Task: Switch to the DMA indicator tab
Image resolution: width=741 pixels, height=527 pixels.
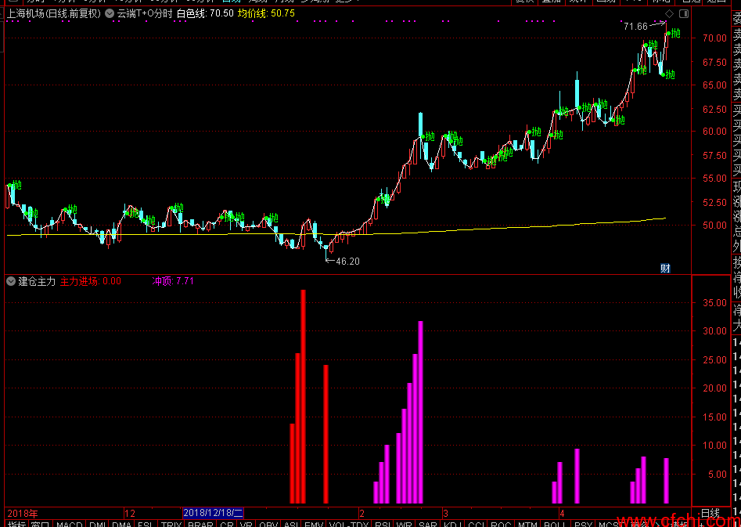Action: point(122,524)
